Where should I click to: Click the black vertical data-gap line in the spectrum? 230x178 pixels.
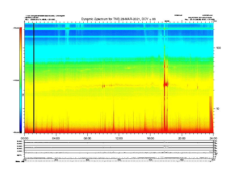[x=34, y=78]
